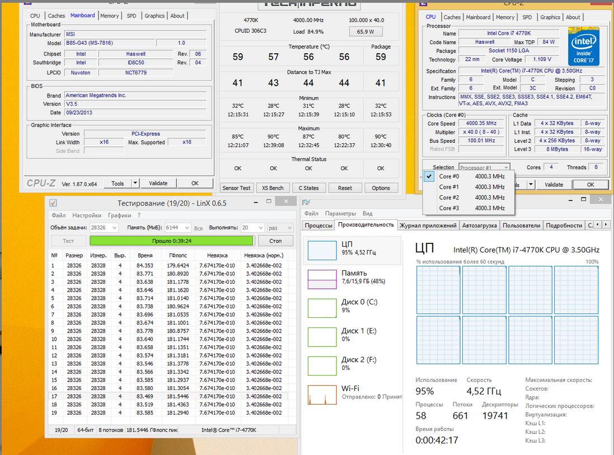Open the Выполнять 20 count dropdown
614x455 pixels.
(x=252, y=227)
